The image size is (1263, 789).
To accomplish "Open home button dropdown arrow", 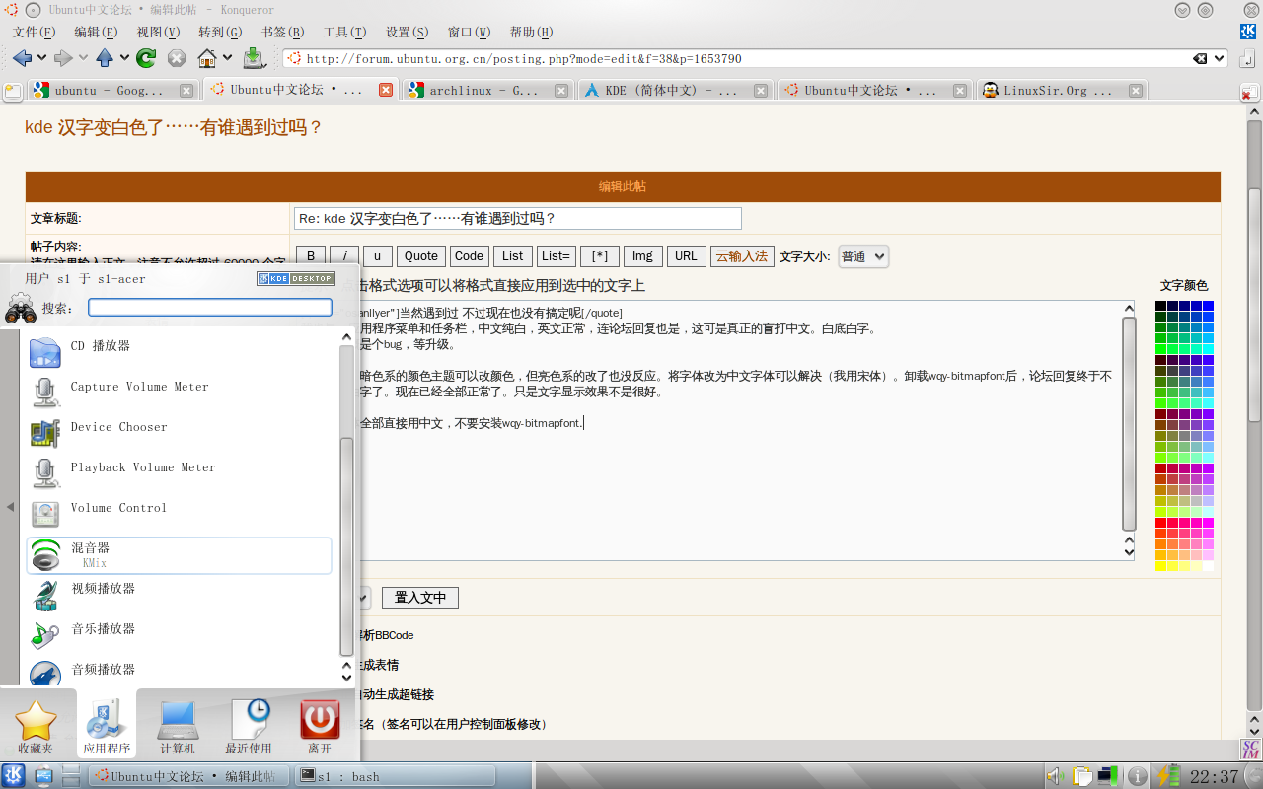I will (227, 58).
